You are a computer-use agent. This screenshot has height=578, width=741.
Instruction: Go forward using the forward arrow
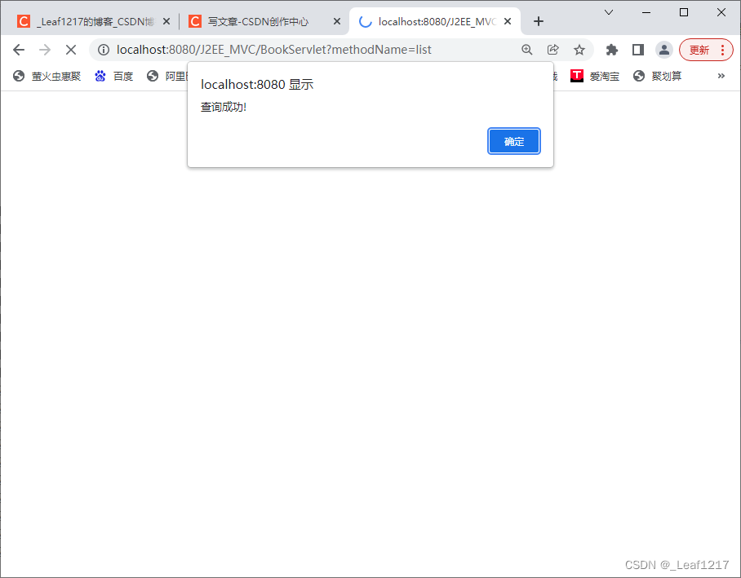tap(44, 50)
